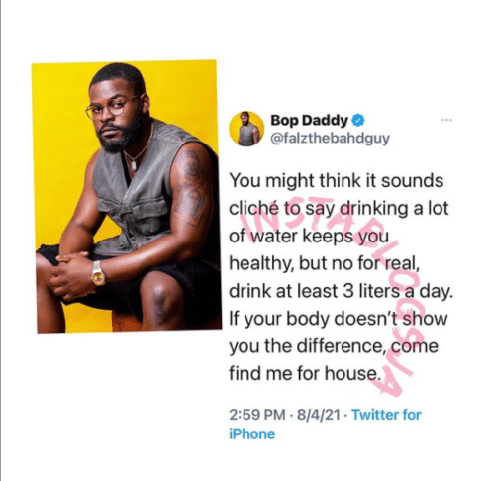The image size is (490, 481).
Task: Click the Twitter for iPhone source link
Action: tap(325, 425)
